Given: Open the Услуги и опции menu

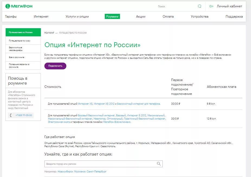Looking at the screenshot, I should [x=77, y=17].
